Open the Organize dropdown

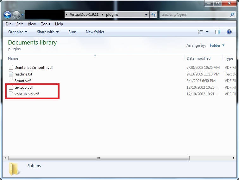(x=18, y=32)
